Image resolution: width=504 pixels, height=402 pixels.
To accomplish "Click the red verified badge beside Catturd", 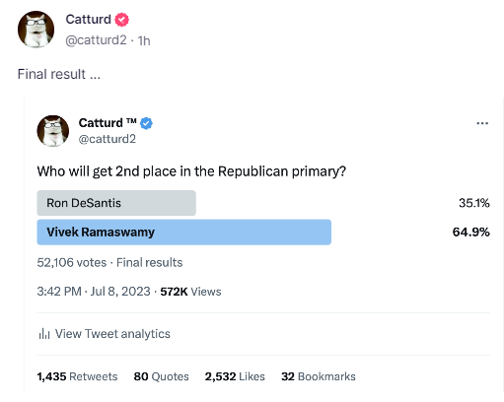I will tap(121, 20).
